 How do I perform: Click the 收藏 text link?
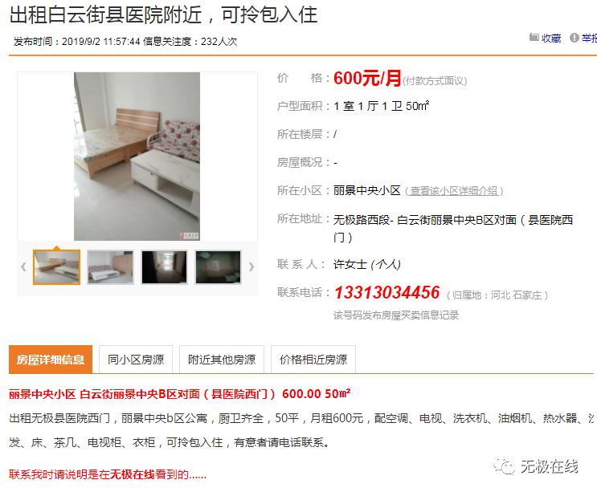click(551, 38)
